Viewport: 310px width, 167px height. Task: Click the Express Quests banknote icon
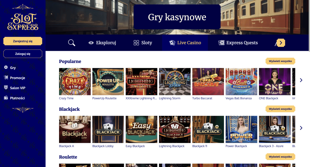coord(221,43)
